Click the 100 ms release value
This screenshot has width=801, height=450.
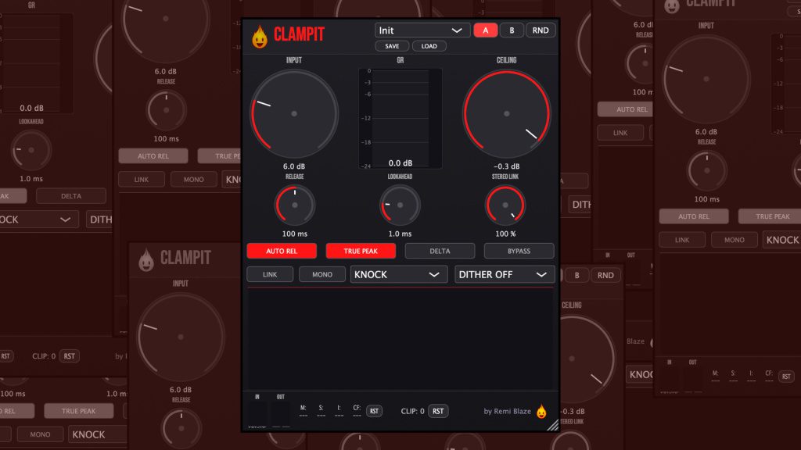point(295,234)
